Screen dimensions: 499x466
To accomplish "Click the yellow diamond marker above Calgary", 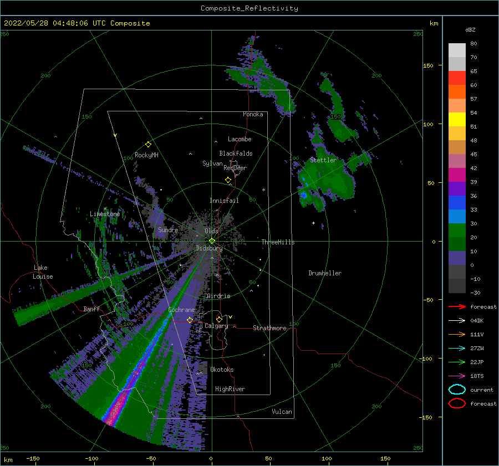I will [x=219, y=319].
